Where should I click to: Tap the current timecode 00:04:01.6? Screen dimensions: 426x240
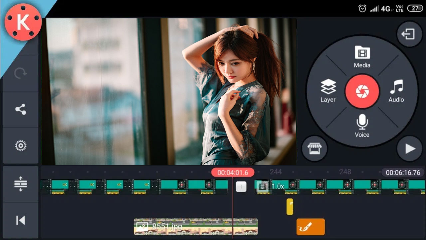(x=232, y=172)
